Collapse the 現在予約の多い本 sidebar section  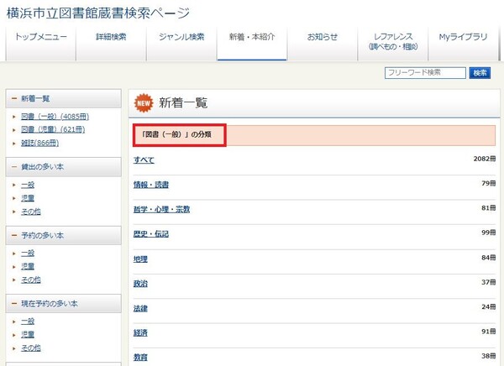[14, 303]
